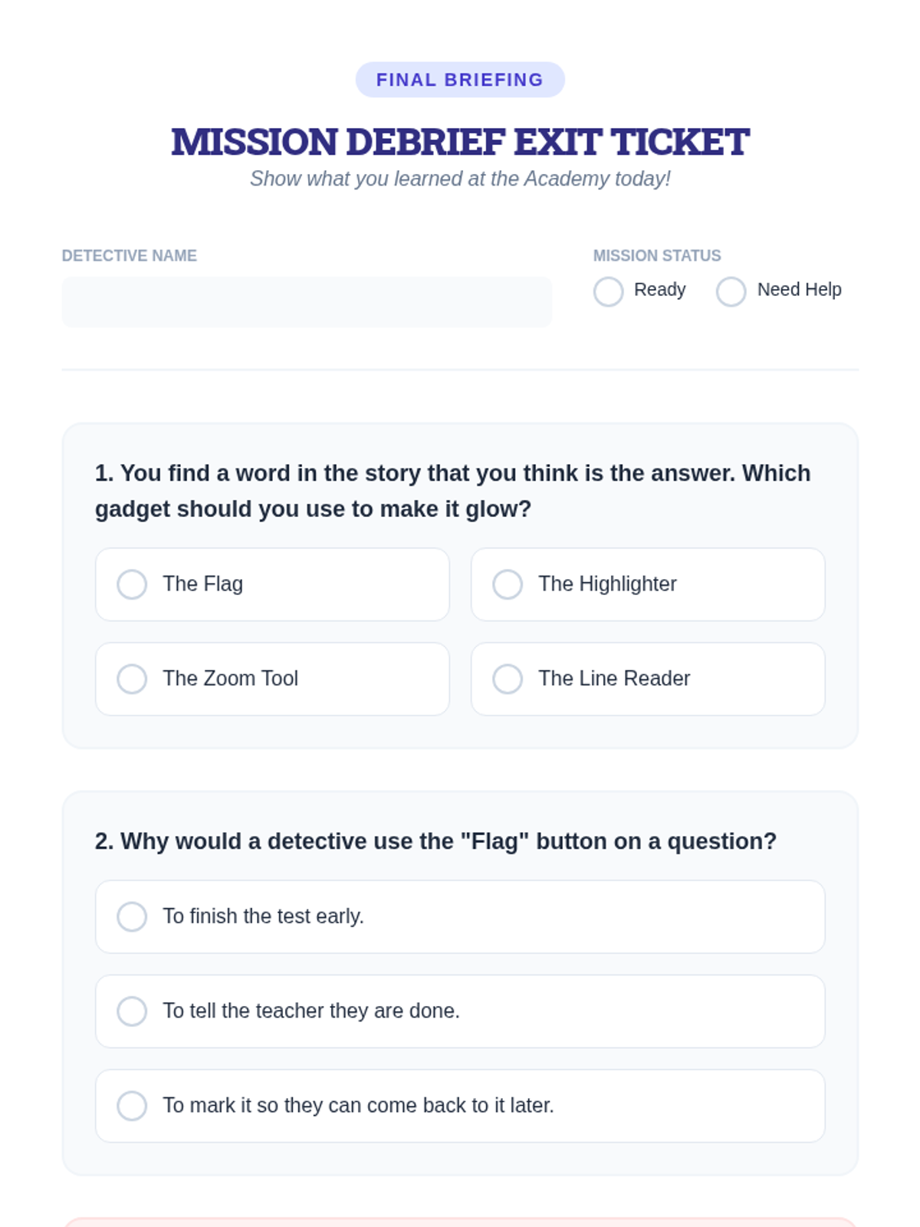Click the 'Show what you learned' subtitle
This screenshot has height=1227, width=920.
[x=460, y=179]
